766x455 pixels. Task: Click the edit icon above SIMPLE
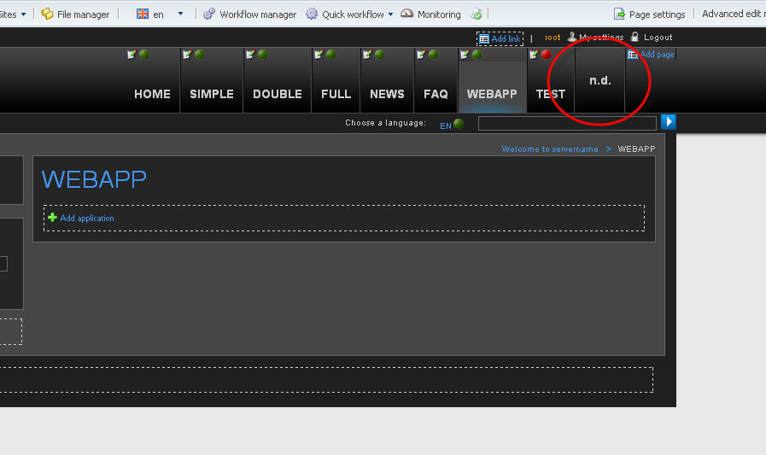[187, 54]
